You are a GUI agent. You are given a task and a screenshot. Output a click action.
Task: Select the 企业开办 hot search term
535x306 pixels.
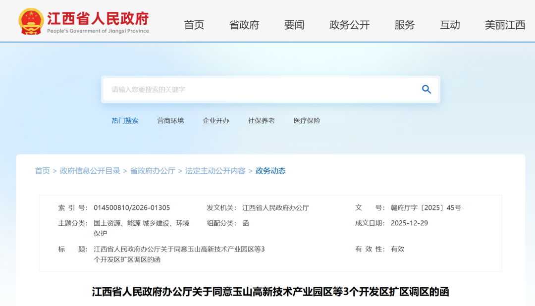(x=216, y=121)
